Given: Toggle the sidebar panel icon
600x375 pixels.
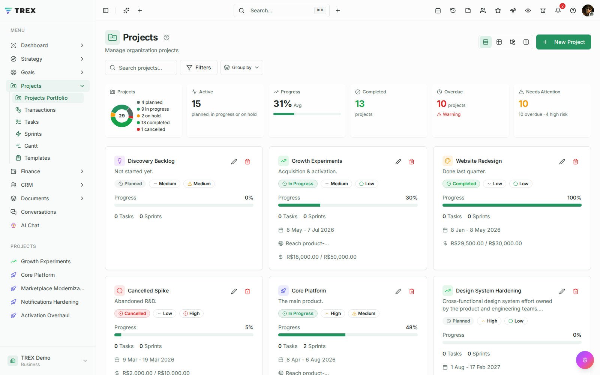Looking at the screenshot, I should (x=106, y=10).
